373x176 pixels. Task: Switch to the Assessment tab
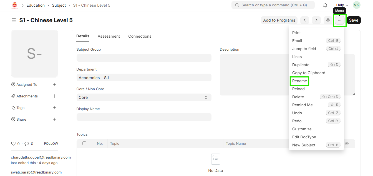click(109, 36)
